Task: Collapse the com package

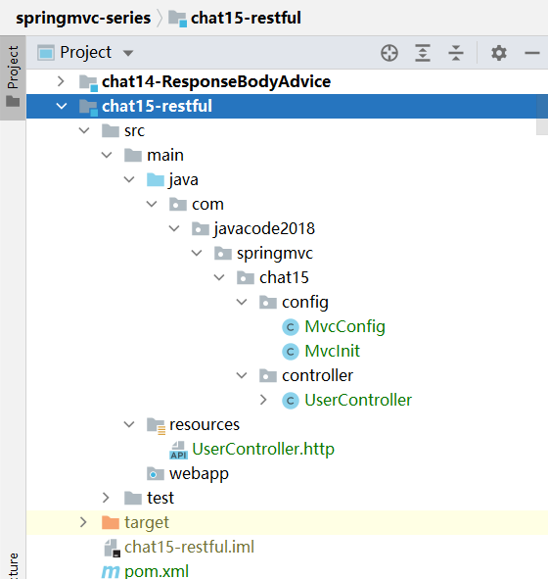Action: click(x=152, y=204)
